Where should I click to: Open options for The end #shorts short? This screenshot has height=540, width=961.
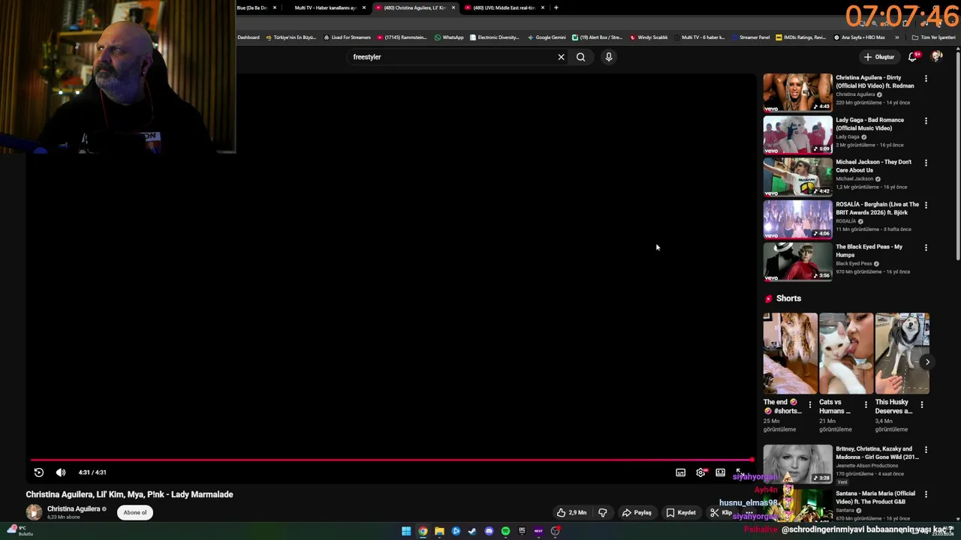click(809, 405)
